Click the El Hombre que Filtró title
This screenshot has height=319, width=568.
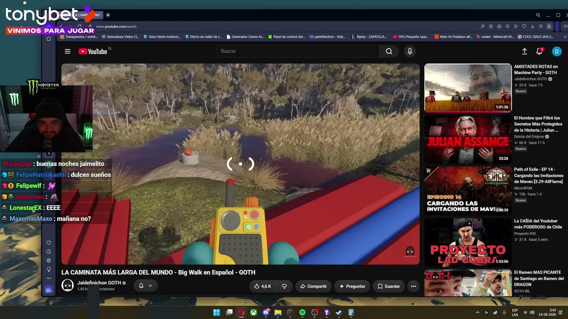[537, 124]
